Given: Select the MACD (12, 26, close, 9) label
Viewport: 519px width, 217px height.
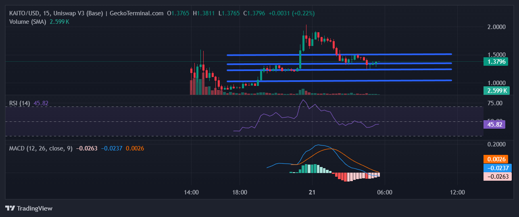Looking at the screenshot, I should (x=41, y=148).
